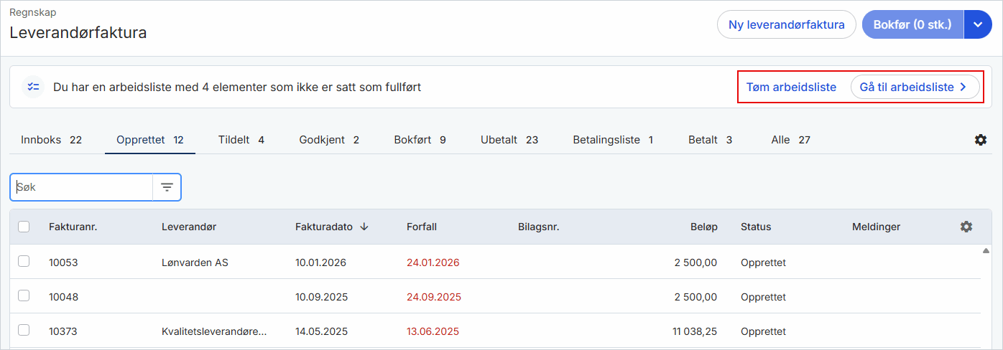The height and width of the screenshot is (350, 1003).
Task: Click invoice date 10.01.2026
Action: point(320,262)
